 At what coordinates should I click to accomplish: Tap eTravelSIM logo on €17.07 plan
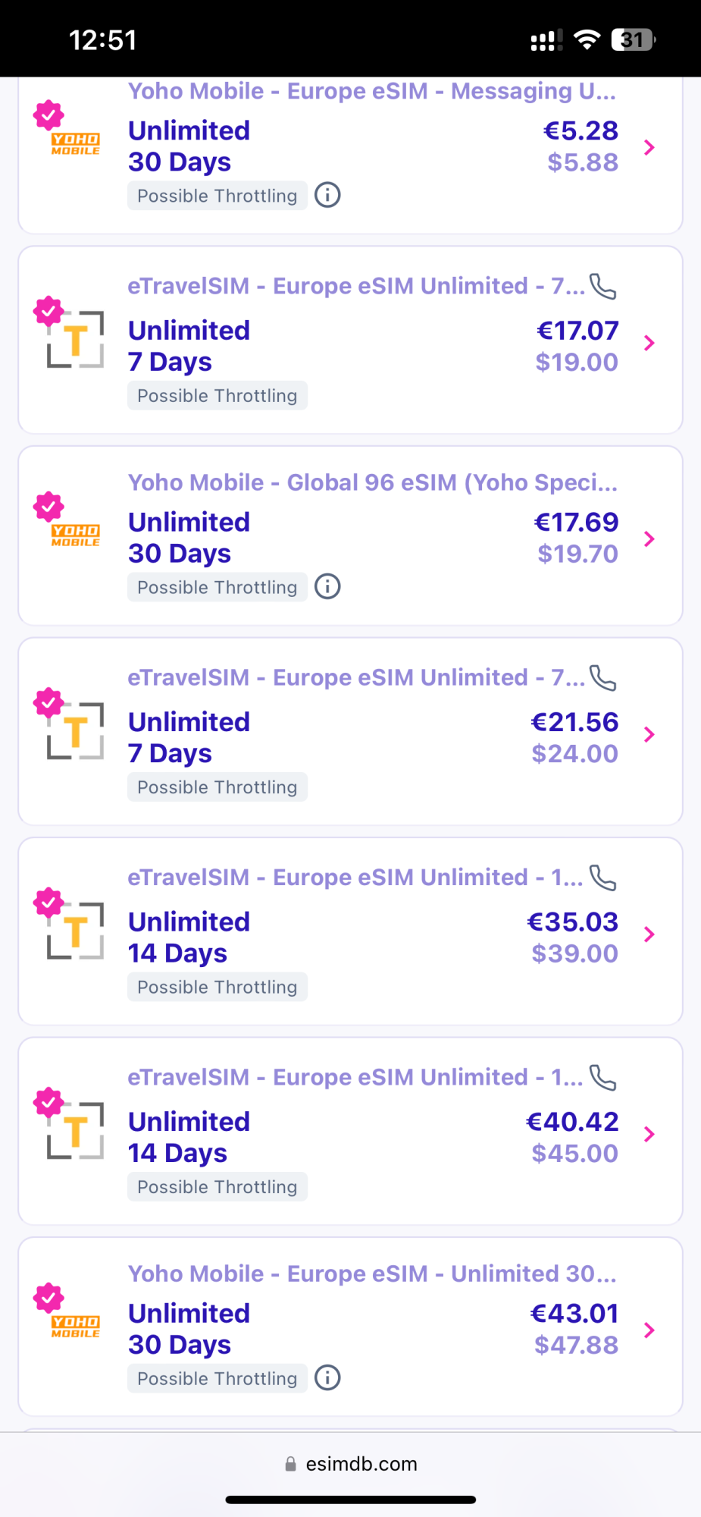[76, 341]
